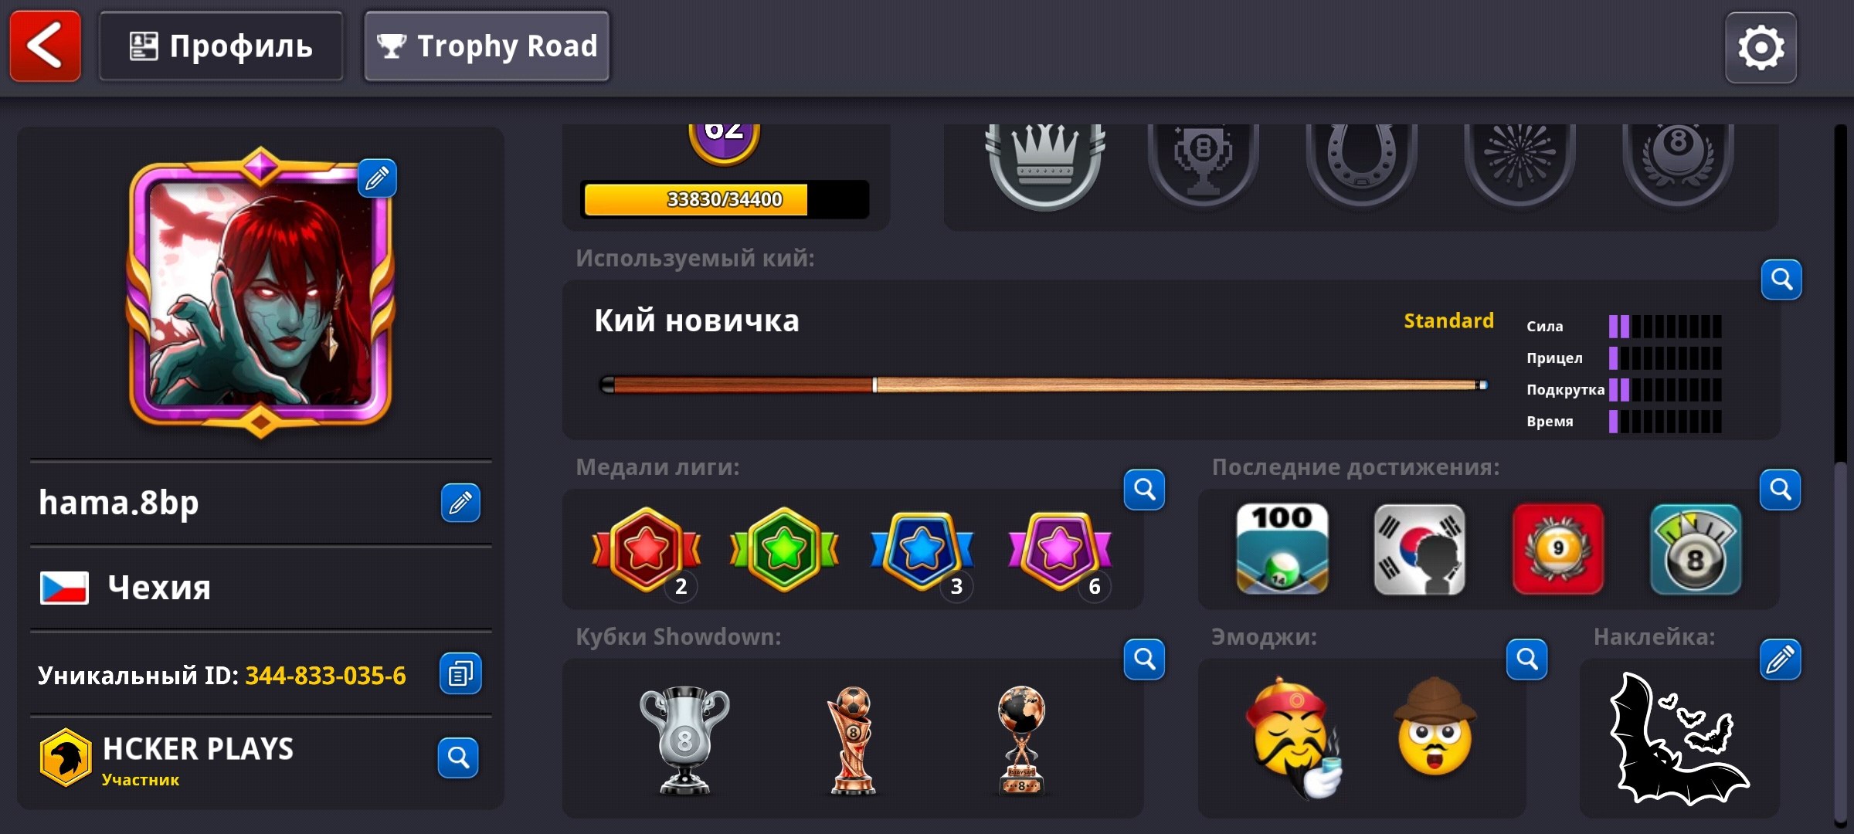Screen dimensions: 1854x834
Task: Go back with the red arrow
Action: click(45, 46)
